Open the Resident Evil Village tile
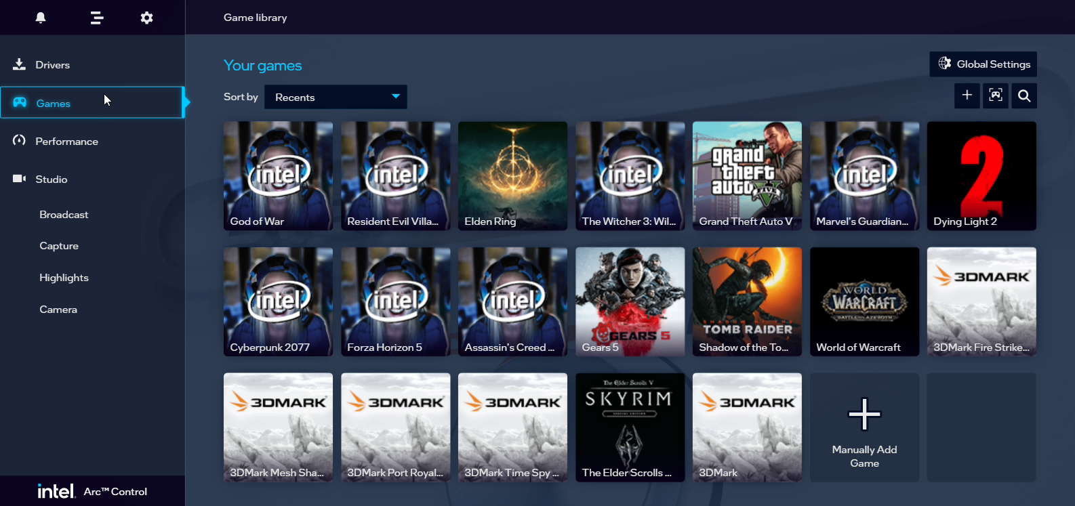Screen dimensions: 1075x506 [395, 176]
